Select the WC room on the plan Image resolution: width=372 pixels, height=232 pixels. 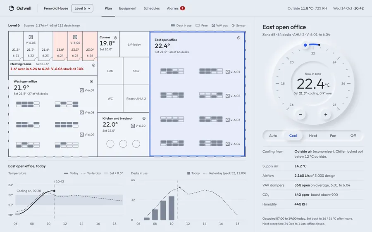[110, 99]
